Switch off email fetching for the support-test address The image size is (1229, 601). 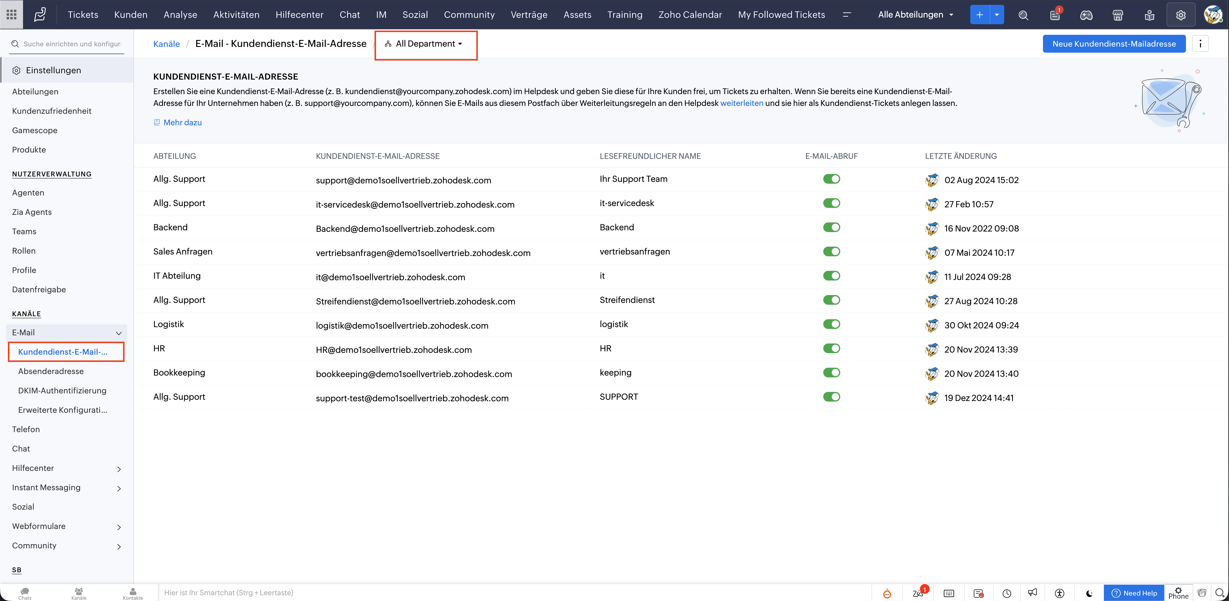[x=831, y=397]
